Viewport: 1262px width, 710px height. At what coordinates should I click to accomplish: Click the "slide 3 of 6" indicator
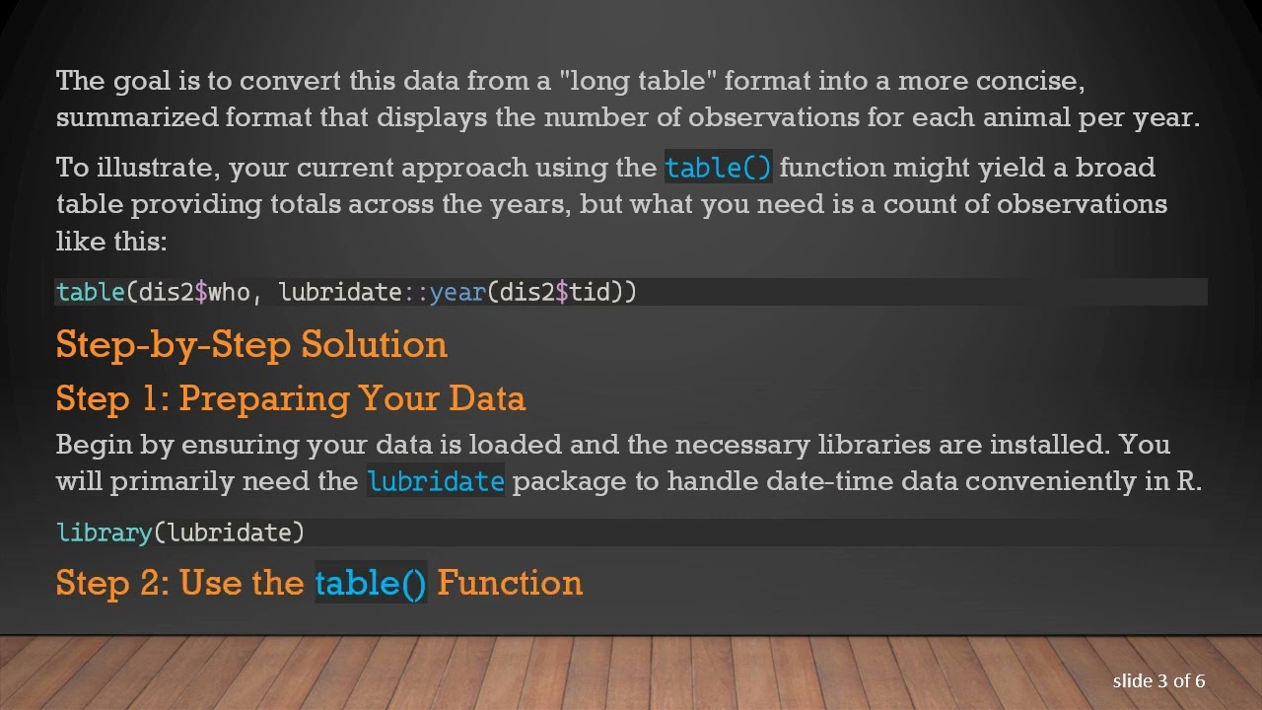point(1158,680)
